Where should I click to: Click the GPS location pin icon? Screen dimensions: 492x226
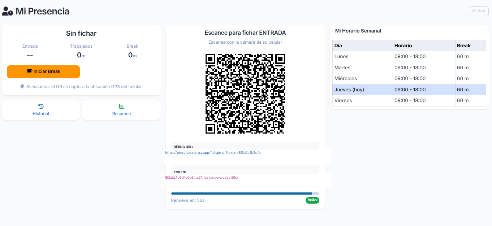[x=22, y=87]
